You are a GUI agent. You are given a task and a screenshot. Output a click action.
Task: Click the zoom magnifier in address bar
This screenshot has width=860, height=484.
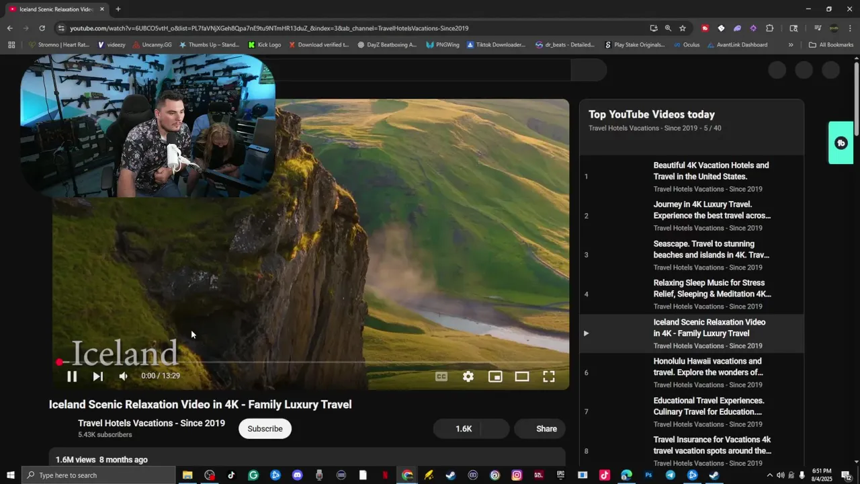668,28
